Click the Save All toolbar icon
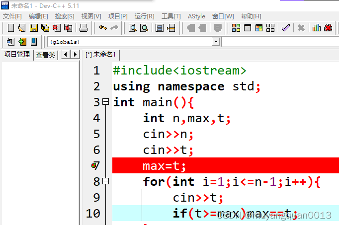 coord(45,28)
